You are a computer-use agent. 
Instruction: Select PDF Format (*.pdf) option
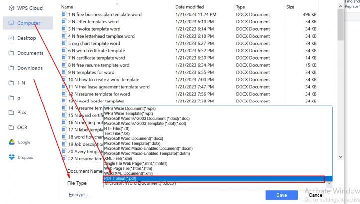coord(218,178)
